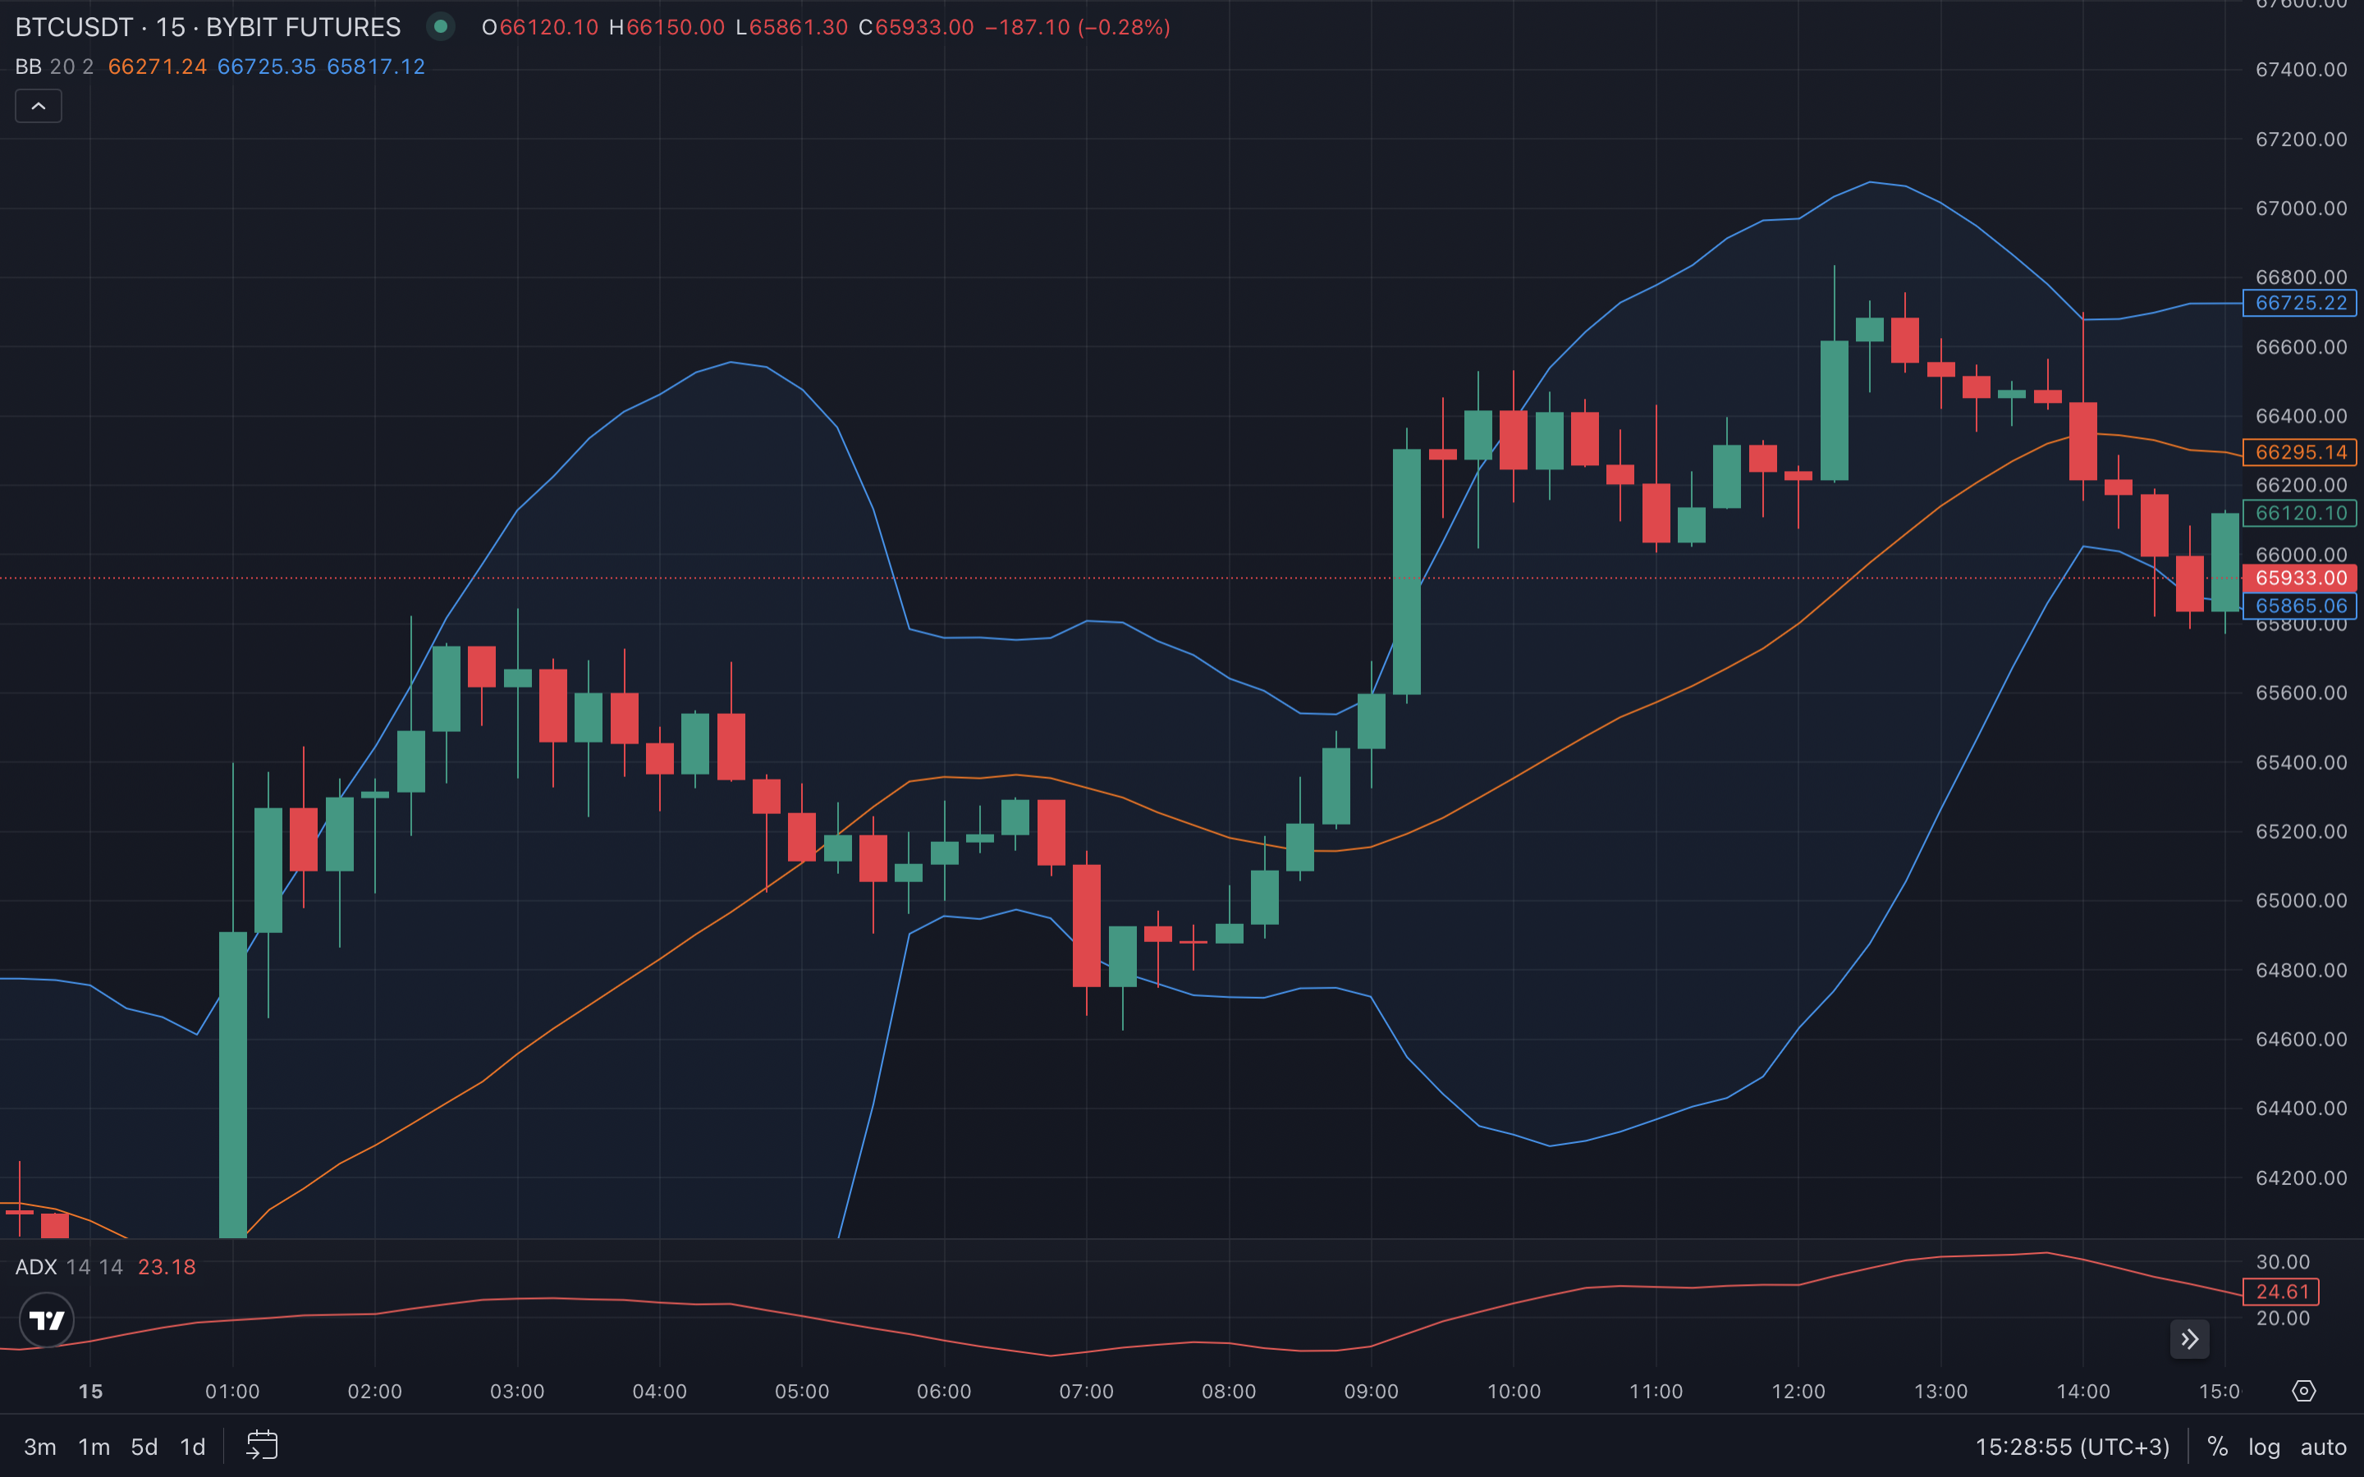Click the green market status dot

click(441, 26)
